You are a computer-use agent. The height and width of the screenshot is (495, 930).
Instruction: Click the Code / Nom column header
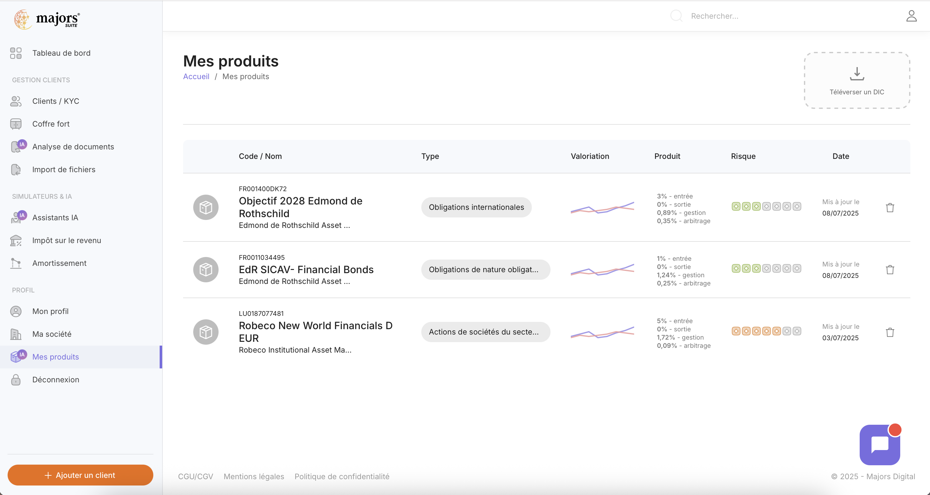point(260,156)
